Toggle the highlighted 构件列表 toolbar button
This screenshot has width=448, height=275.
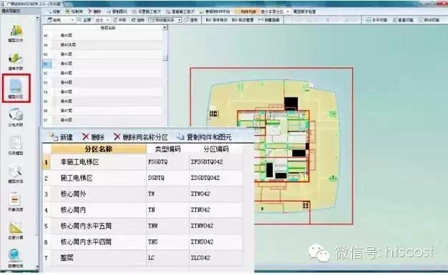[245, 11]
